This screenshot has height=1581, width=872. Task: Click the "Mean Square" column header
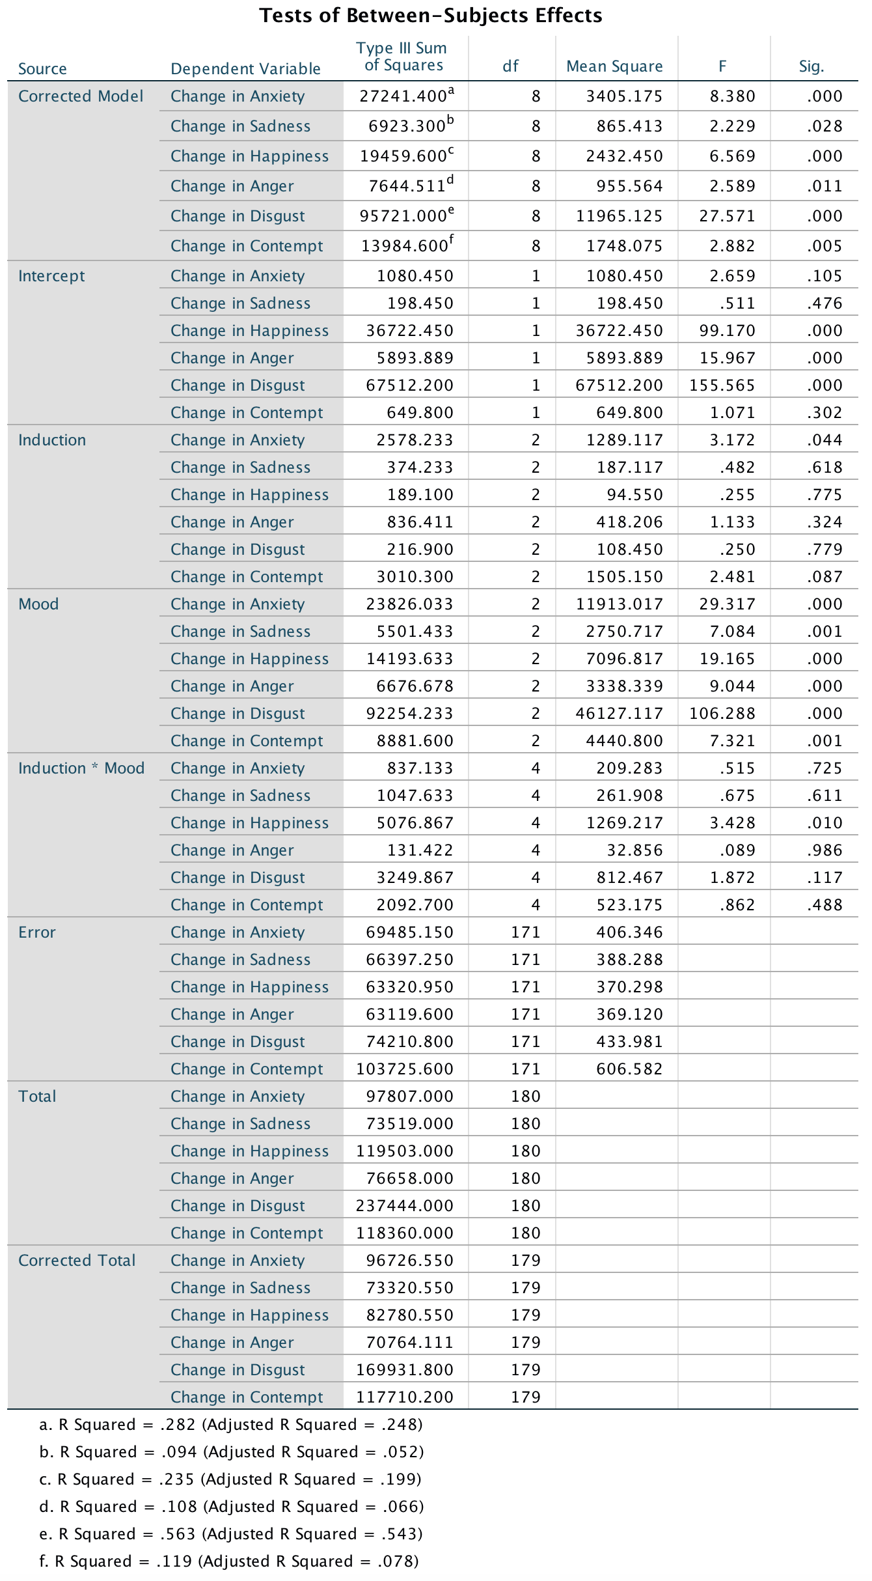coord(614,66)
